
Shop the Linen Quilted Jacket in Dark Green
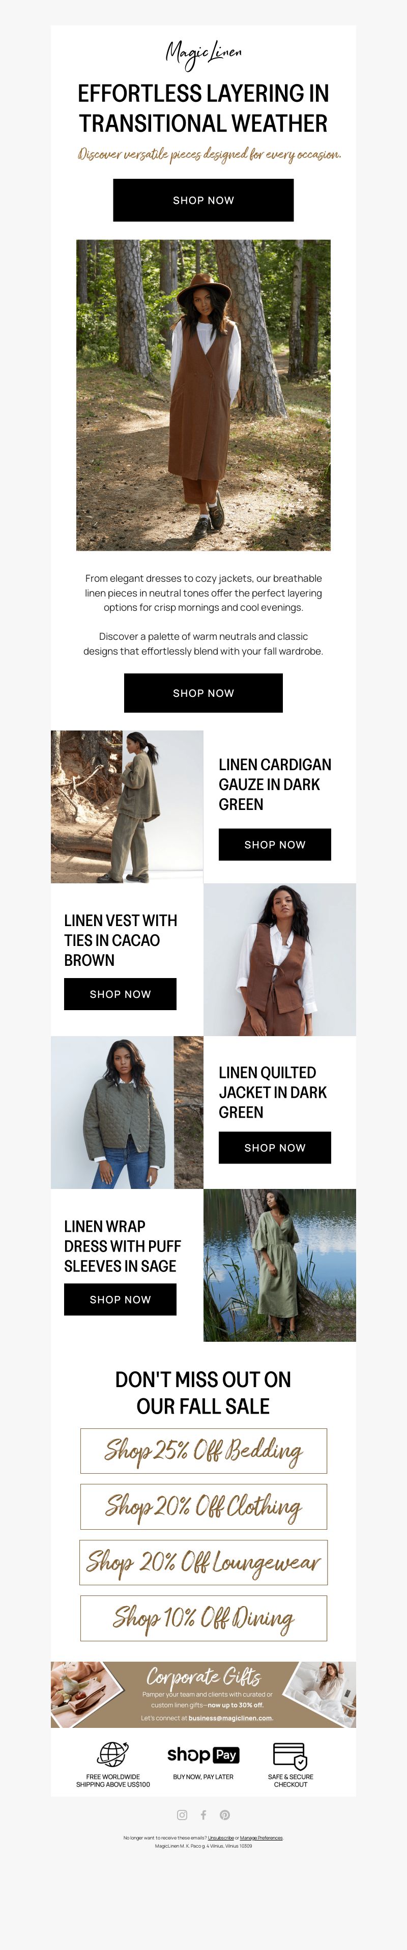point(275,1148)
